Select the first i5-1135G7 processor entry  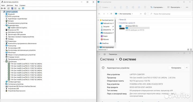coord(26,64)
